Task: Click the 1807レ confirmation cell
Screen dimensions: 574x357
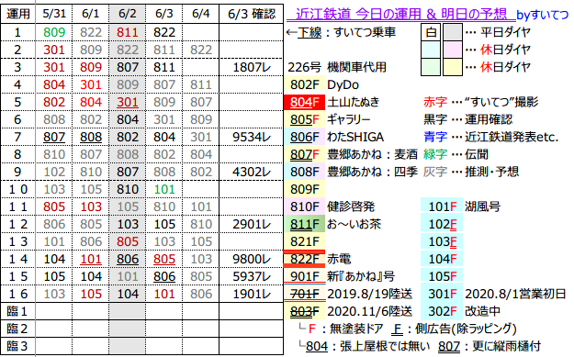Action: [251, 67]
